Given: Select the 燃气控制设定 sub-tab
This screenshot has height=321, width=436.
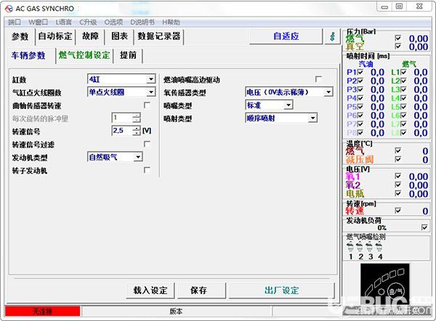Looking at the screenshot, I should point(84,55).
